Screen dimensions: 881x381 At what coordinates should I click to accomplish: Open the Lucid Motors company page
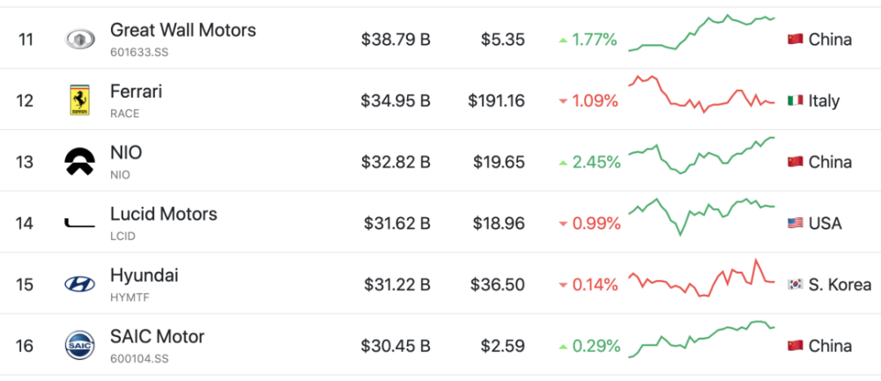click(x=164, y=214)
